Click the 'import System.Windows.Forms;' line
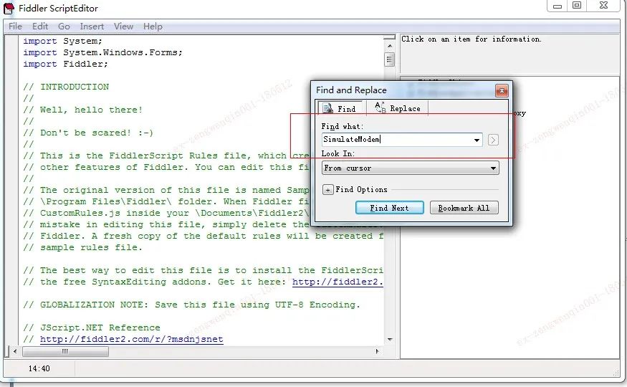The image size is (627, 387). click(102, 53)
